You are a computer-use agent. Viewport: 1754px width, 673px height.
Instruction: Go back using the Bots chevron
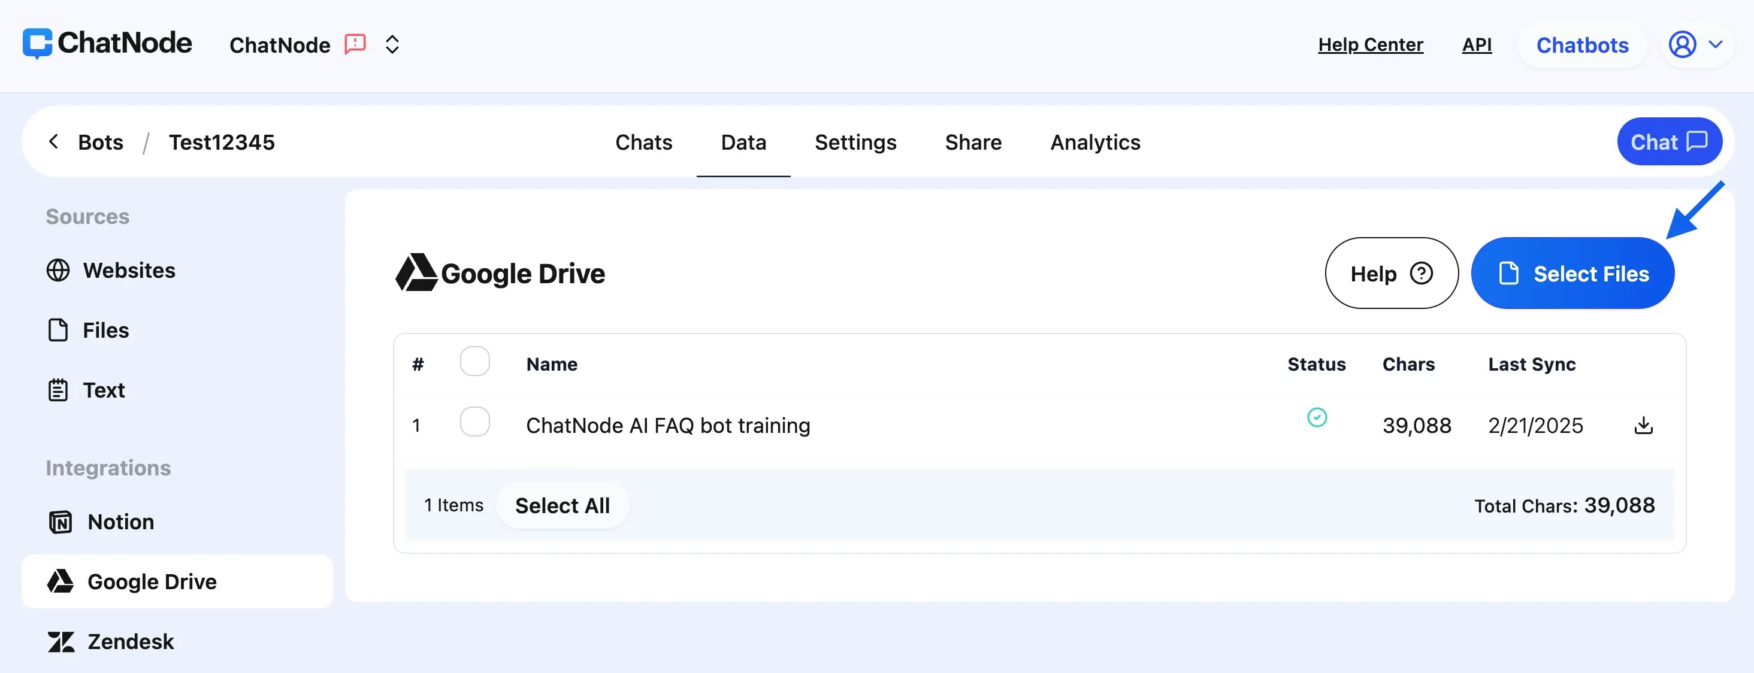54,141
